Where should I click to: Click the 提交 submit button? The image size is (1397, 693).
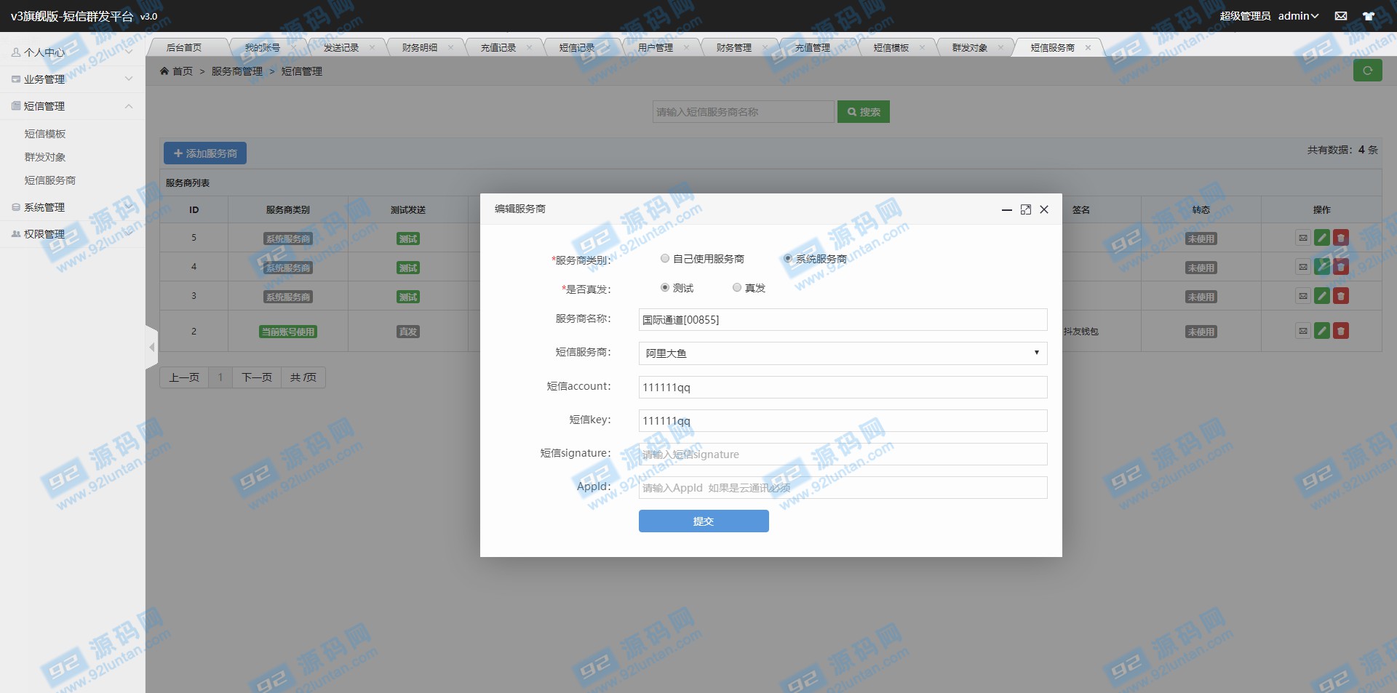coord(703,521)
